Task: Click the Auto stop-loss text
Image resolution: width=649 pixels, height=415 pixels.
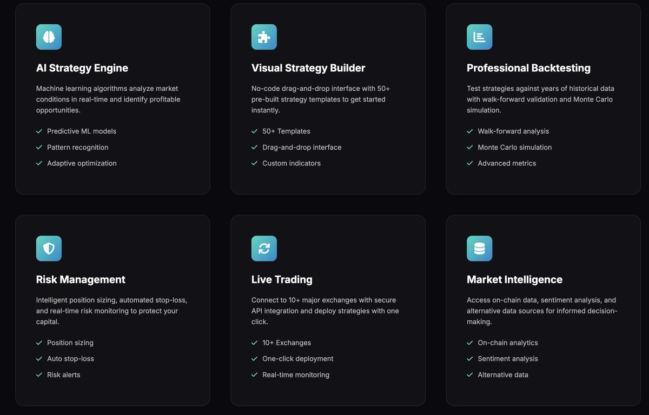Action: coord(70,359)
